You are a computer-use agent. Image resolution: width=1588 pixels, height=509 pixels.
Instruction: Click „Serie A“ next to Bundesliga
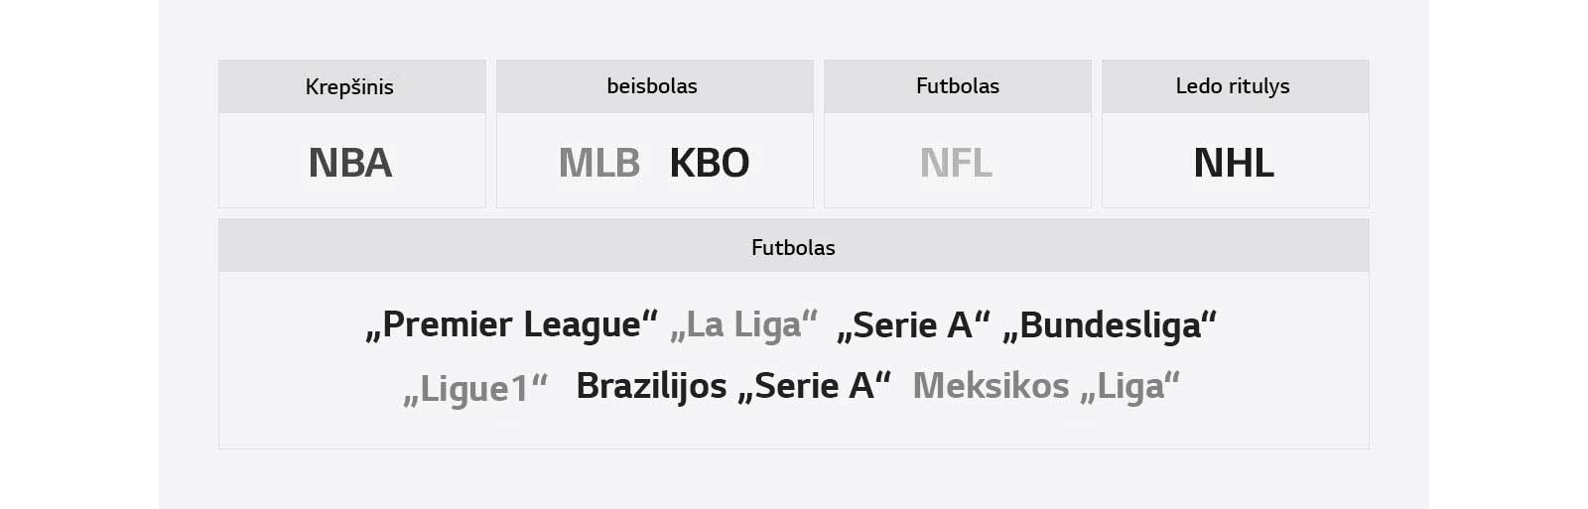coord(913,324)
